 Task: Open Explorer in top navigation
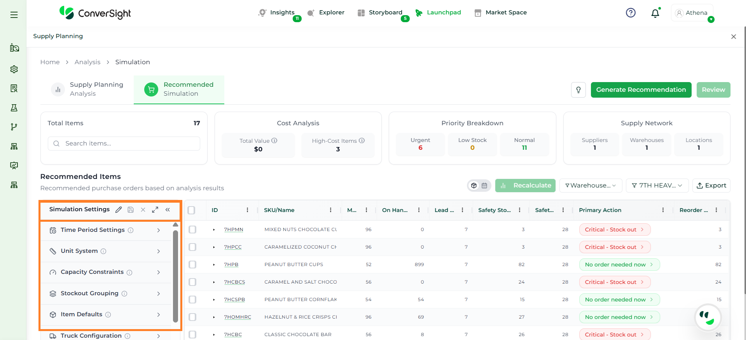click(326, 12)
